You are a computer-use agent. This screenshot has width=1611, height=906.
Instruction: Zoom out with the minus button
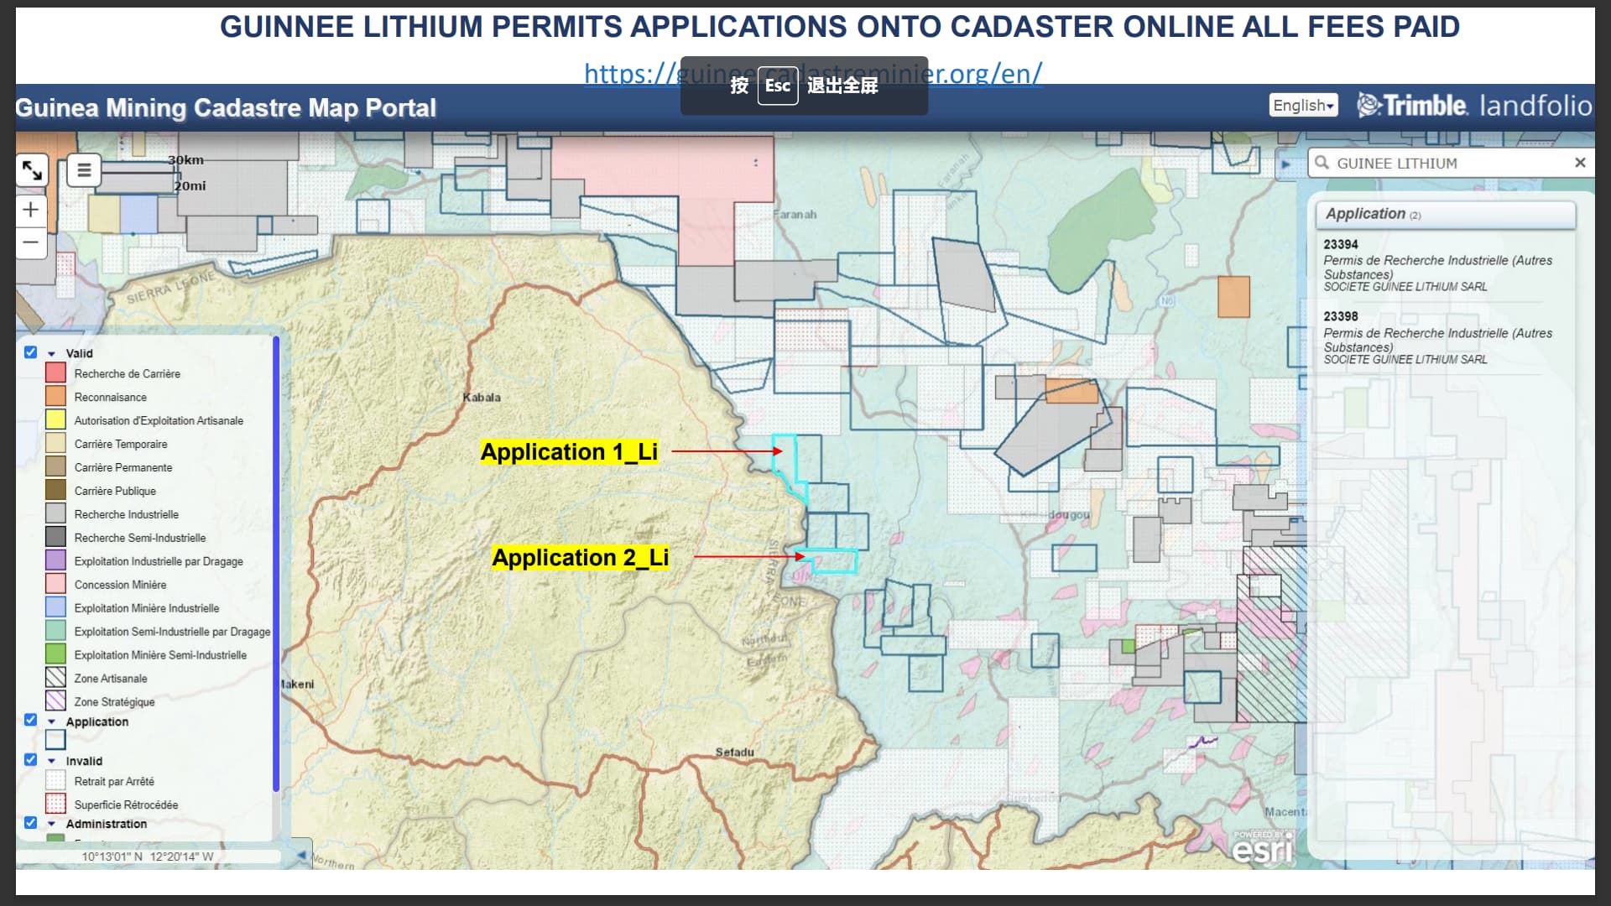(31, 243)
